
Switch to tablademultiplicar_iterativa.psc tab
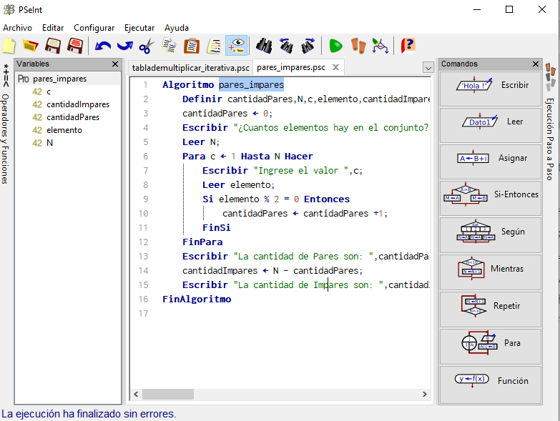[x=190, y=67]
